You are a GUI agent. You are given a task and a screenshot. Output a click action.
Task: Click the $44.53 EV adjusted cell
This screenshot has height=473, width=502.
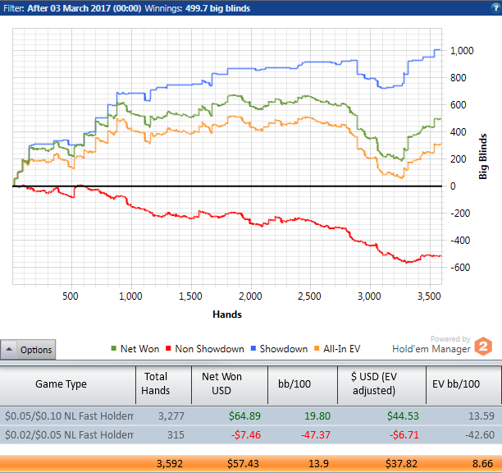click(403, 416)
